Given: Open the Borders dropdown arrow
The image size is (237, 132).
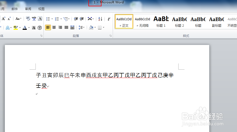Looking at the screenshot, I should (x=103, y=27).
